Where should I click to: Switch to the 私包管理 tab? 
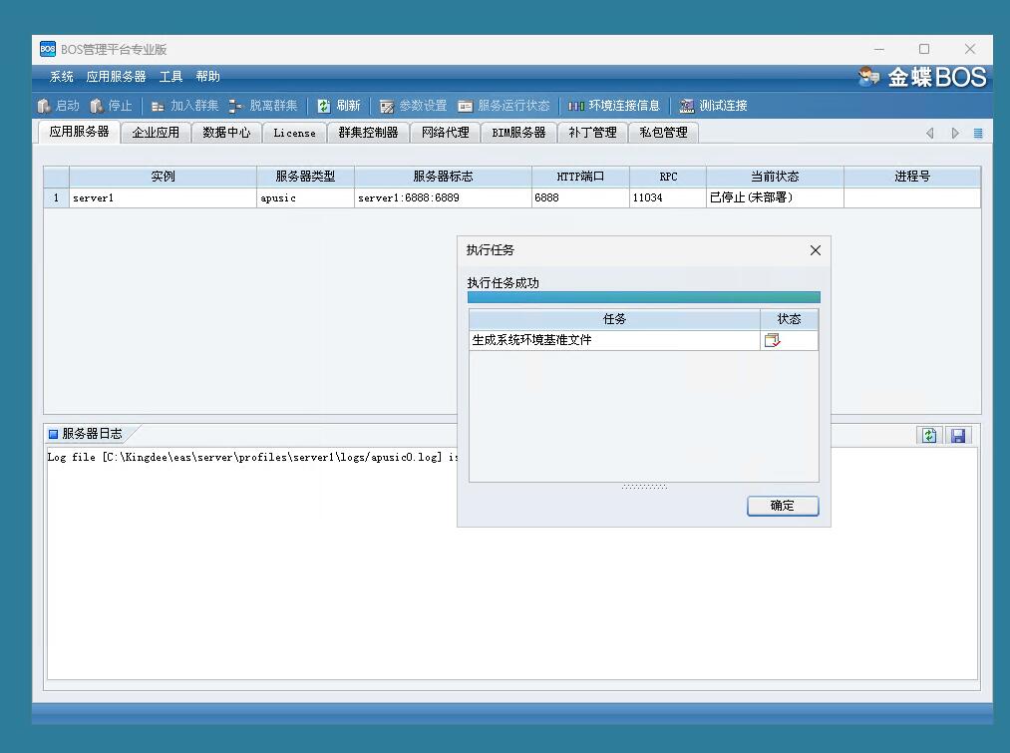pyautogui.click(x=663, y=133)
